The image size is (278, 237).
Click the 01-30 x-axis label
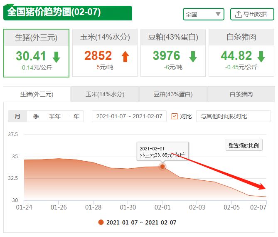tap(128, 207)
